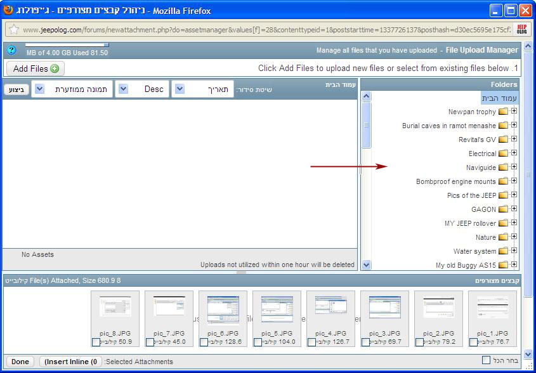Click the Newpan trophy folder icon
Screen dimensions: 536x373
pyautogui.click(x=503, y=112)
